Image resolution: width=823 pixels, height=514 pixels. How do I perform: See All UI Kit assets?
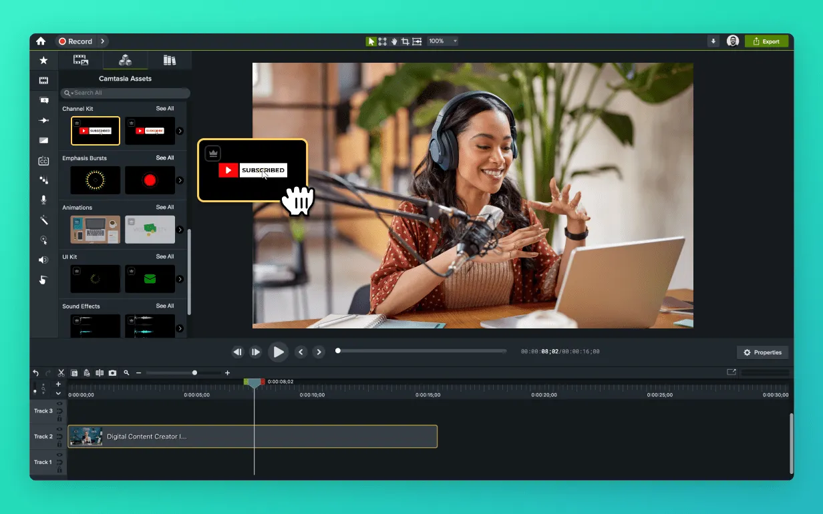pos(165,256)
